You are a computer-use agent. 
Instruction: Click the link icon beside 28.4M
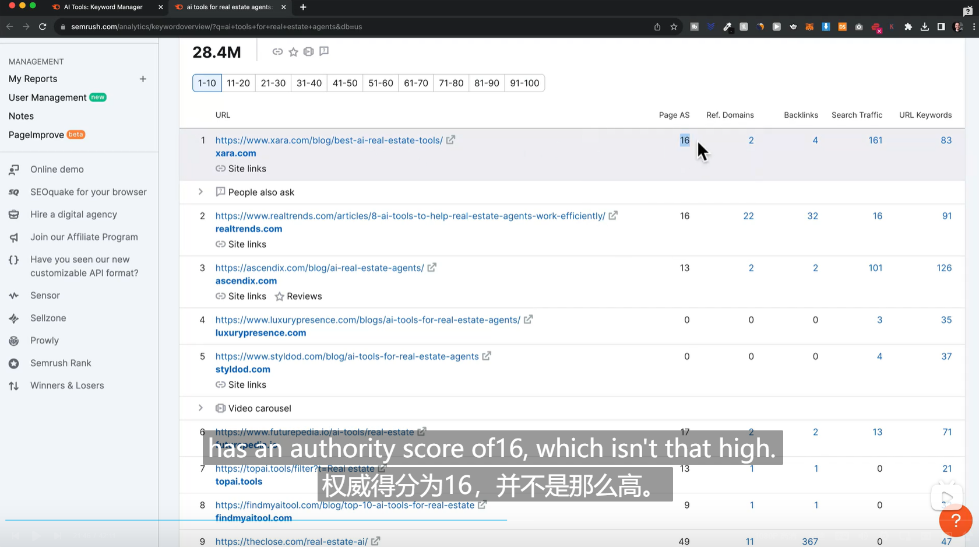pos(277,52)
